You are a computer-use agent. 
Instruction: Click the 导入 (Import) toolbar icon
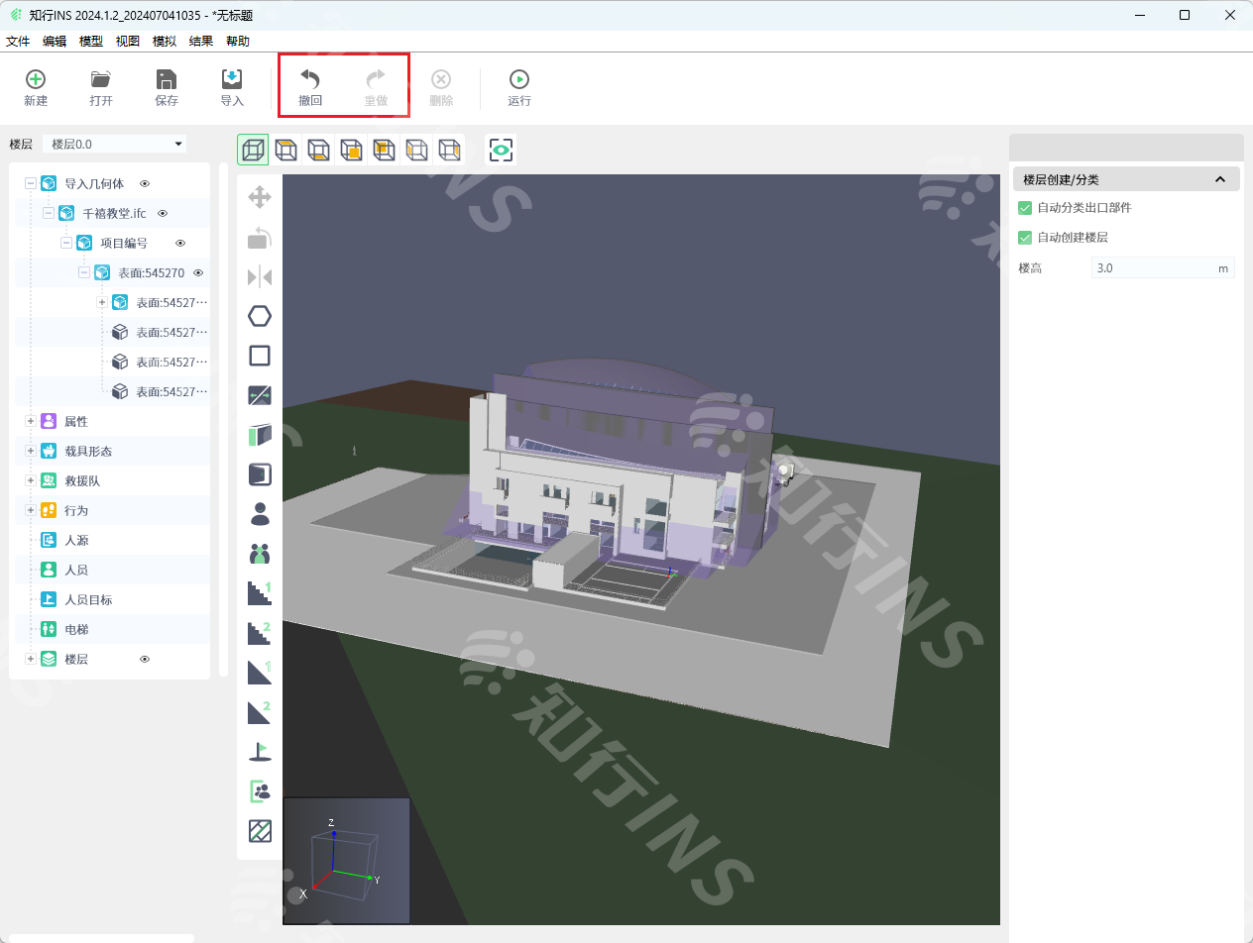232,80
